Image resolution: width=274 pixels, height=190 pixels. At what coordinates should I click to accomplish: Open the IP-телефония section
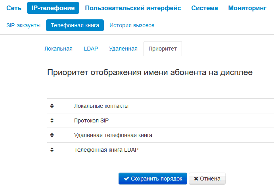[53, 8]
